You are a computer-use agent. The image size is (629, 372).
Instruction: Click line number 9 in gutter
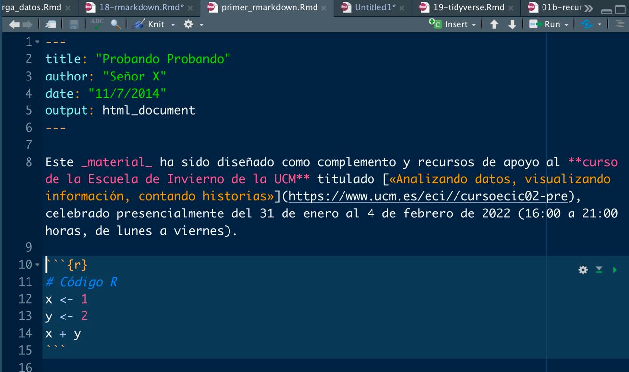(x=29, y=247)
